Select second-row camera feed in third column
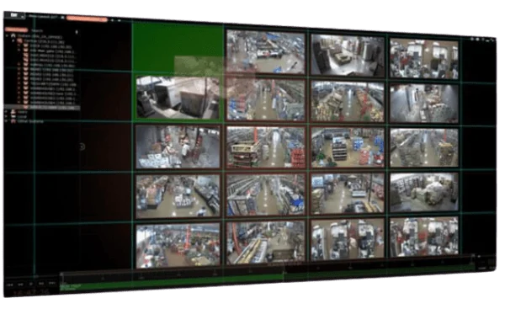505x309 pixels. 348,102
